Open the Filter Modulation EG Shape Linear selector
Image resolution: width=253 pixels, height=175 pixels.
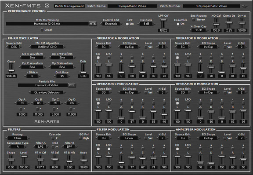pos(129,138)
